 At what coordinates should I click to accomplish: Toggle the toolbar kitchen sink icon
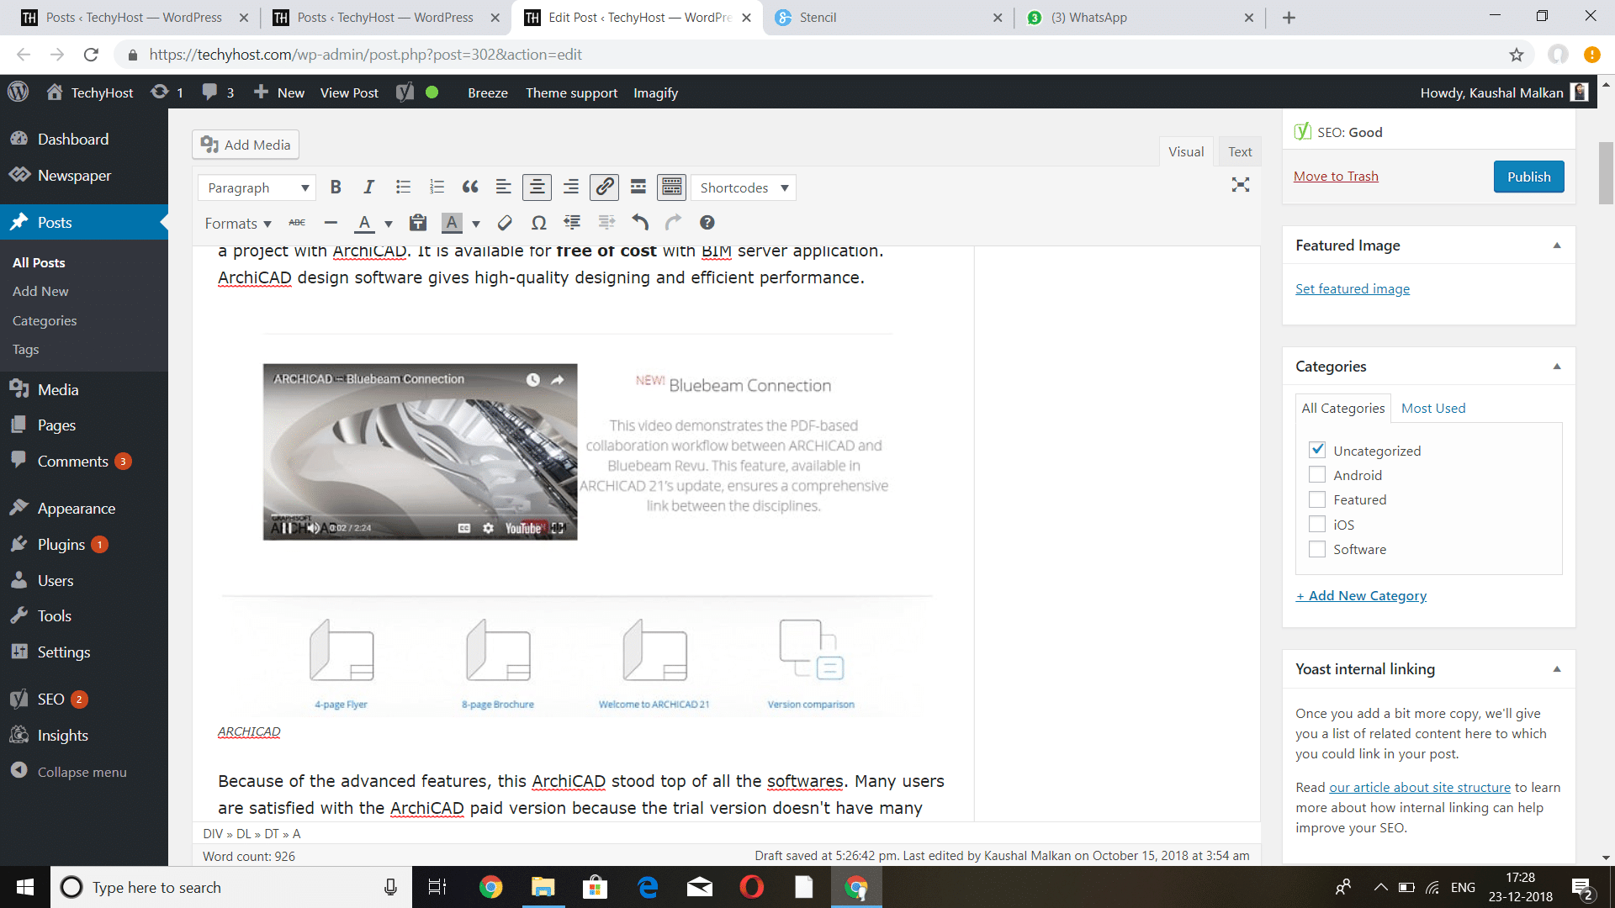click(671, 187)
